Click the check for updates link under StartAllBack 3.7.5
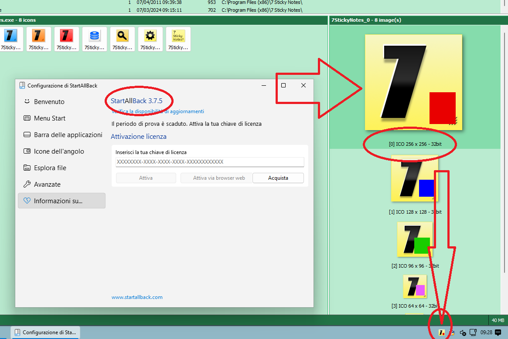Image resolution: width=508 pixels, height=339 pixels. point(158,111)
